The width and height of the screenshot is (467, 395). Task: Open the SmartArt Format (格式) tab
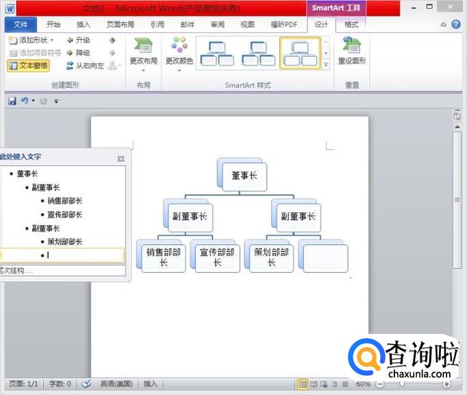click(351, 25)
